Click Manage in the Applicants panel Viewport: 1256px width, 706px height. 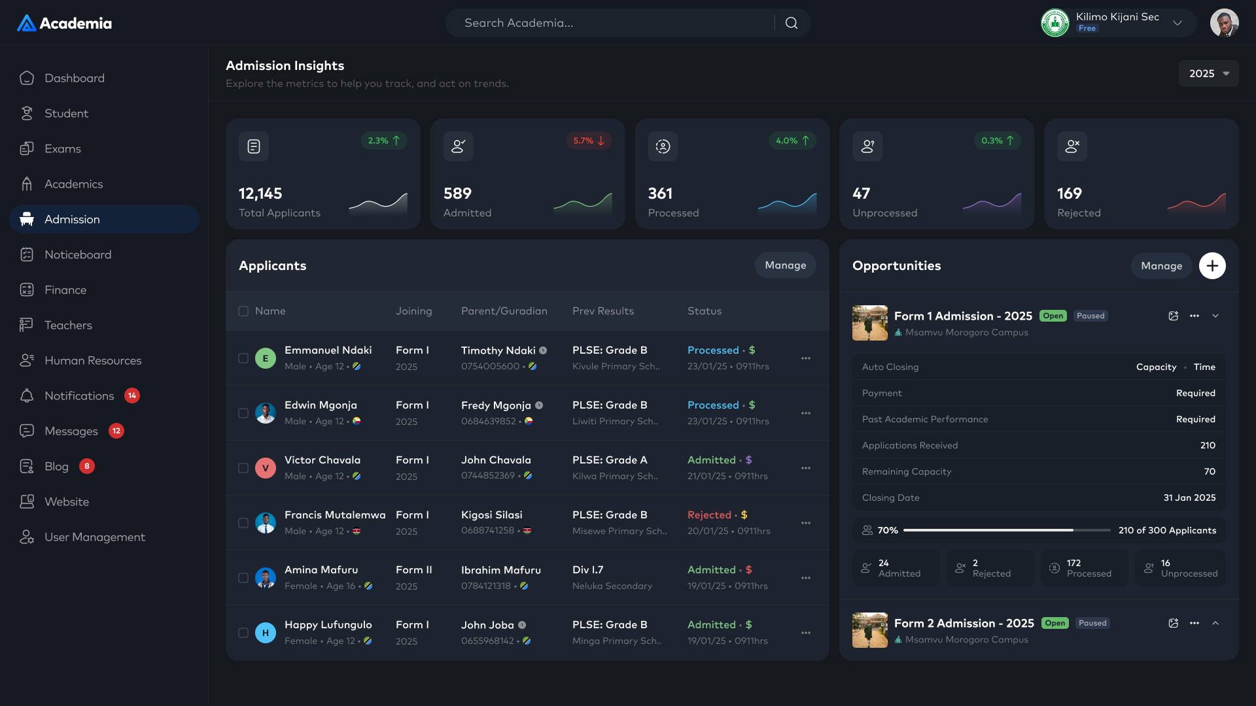pos(785,265)
